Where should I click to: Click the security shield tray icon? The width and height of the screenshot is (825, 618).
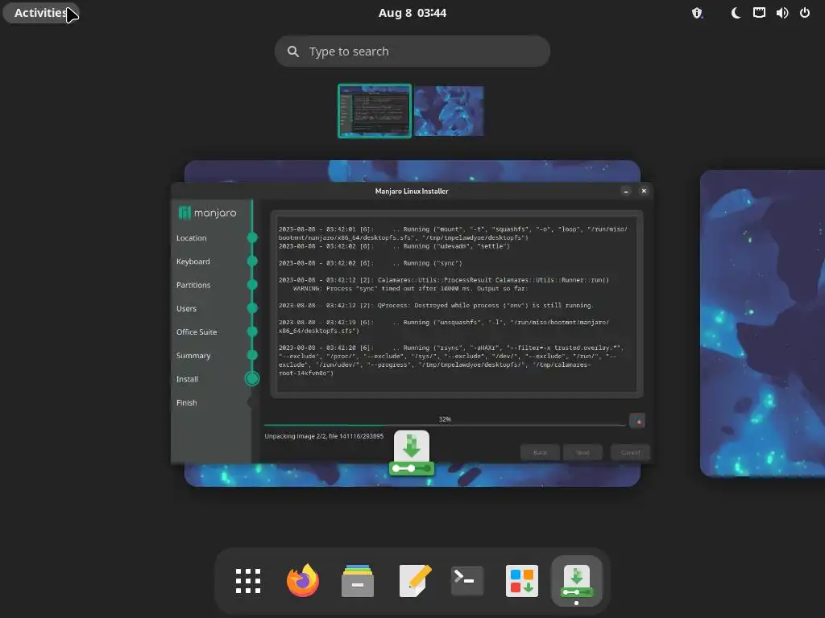(x=697, y=13)
